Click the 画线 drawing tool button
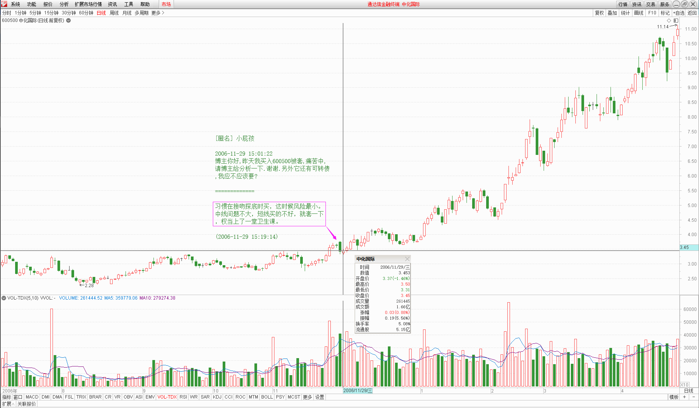699x408 pixels. tap(639, 13)
